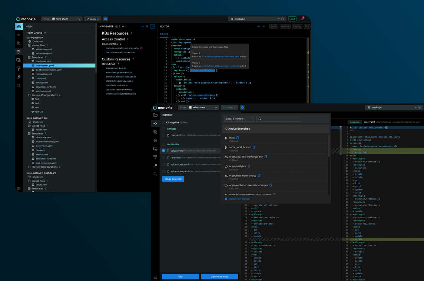Image resolution: width=424 pixels, height=281 pixels.
Task: Check unstaged role.yaml checkbox
Action: pyautogui.click(x=163, y=158)
